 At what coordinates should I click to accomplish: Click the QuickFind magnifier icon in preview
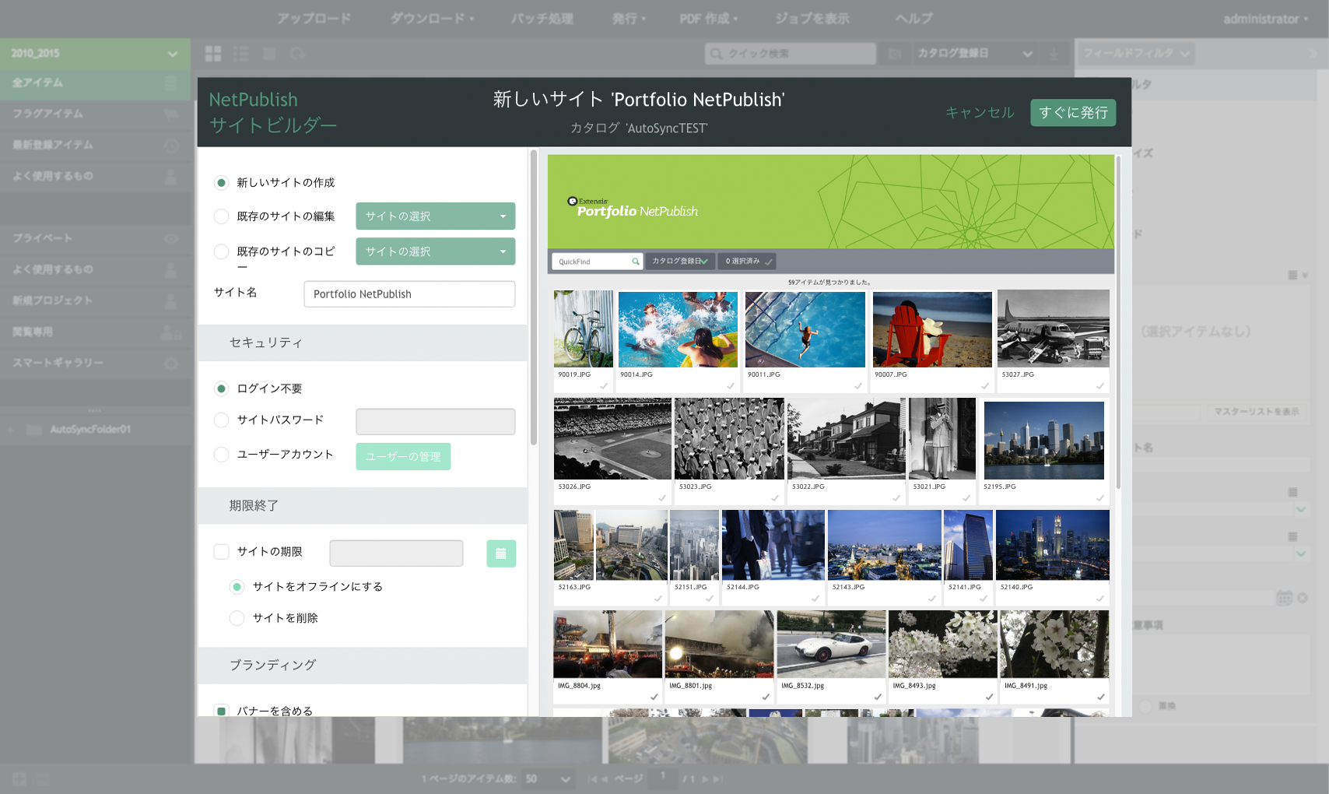point(635,262)
